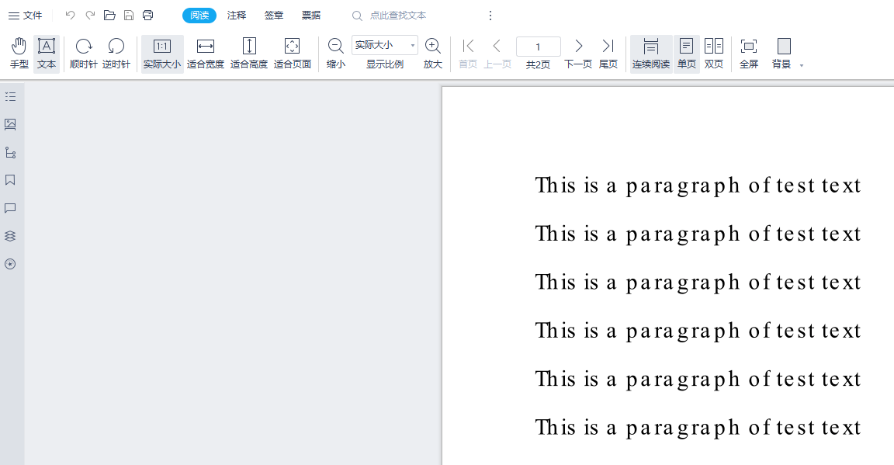The height and width of the screenshot is (465, 894).
Task: Select the 手型 hand tool
Action: pos(19,54)
